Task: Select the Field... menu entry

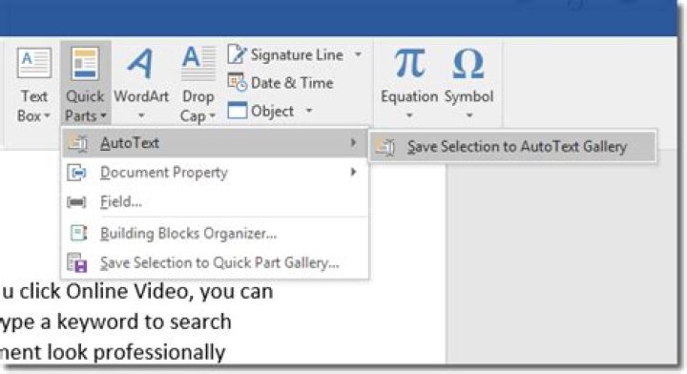Action: click(x=215, y=201)
